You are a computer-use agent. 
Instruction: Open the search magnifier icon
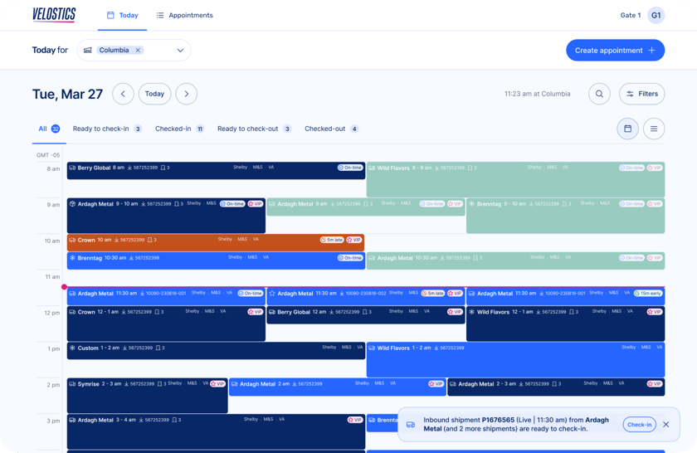599,94
